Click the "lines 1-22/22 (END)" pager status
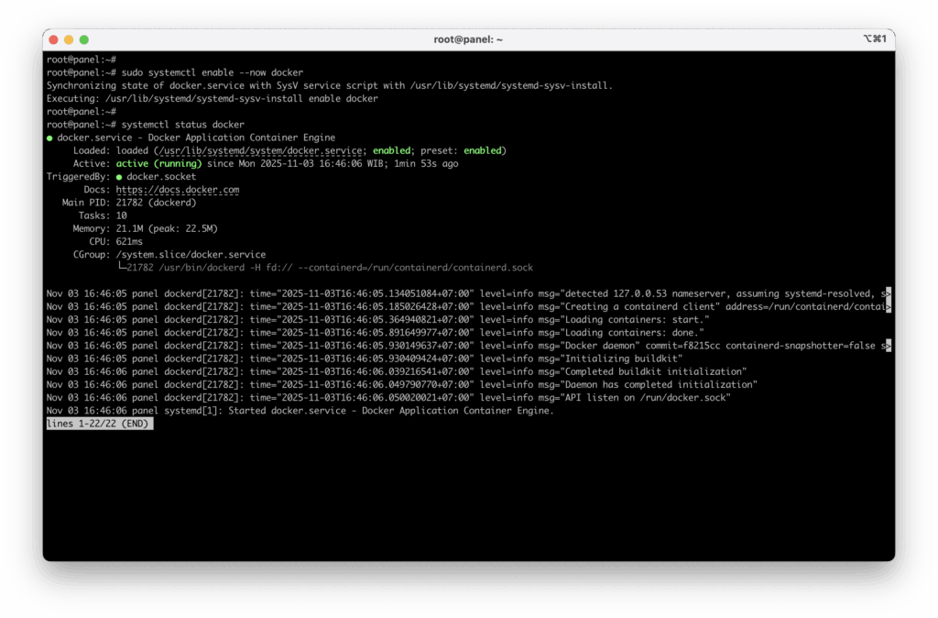 click(100, 424)
